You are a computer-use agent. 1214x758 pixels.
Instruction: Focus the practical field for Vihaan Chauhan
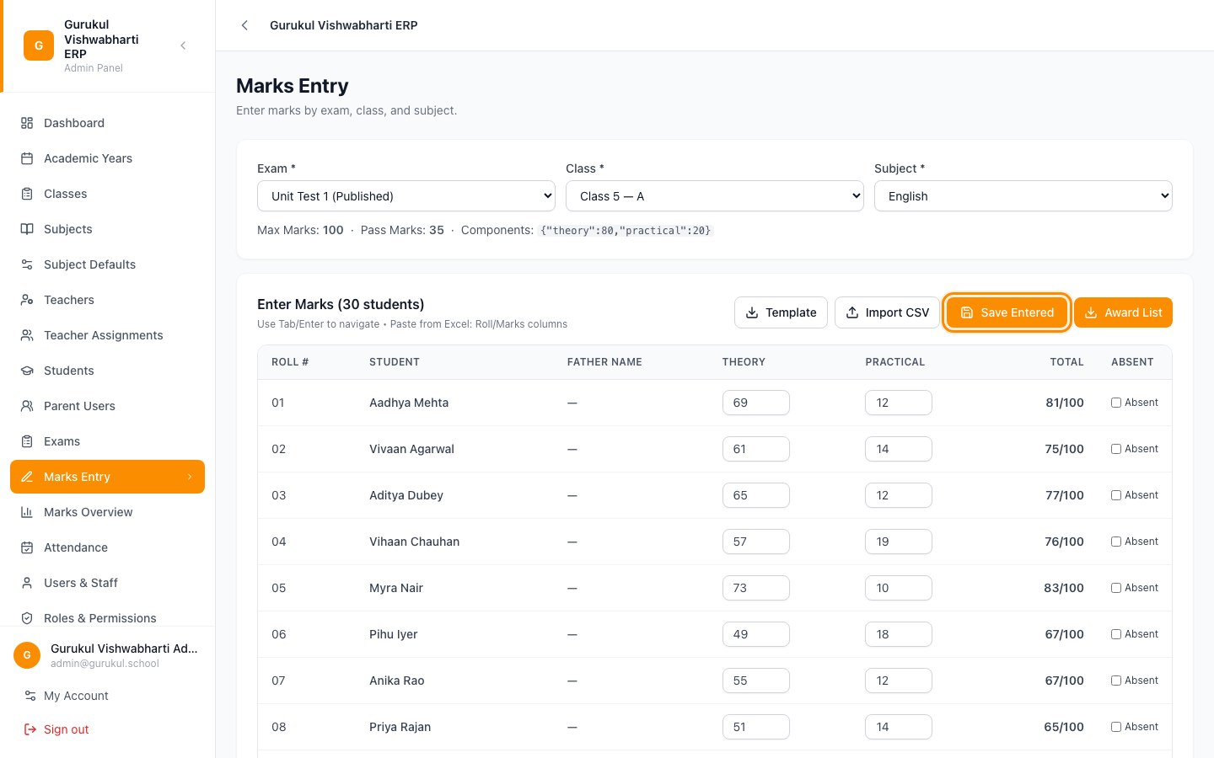point(899,542)
